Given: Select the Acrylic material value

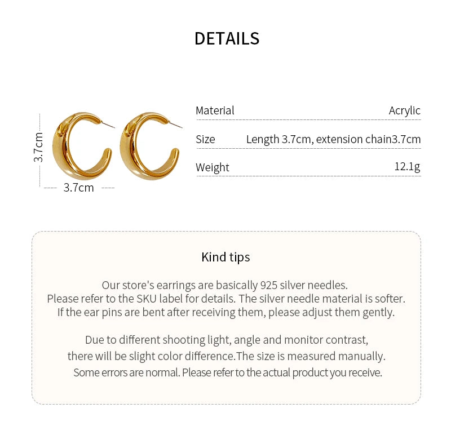Looking at the screenshot, I should (x=404, y=110).
